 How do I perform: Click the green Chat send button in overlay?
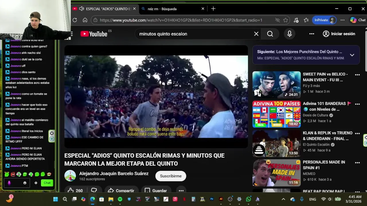click(x=47, y=183)
